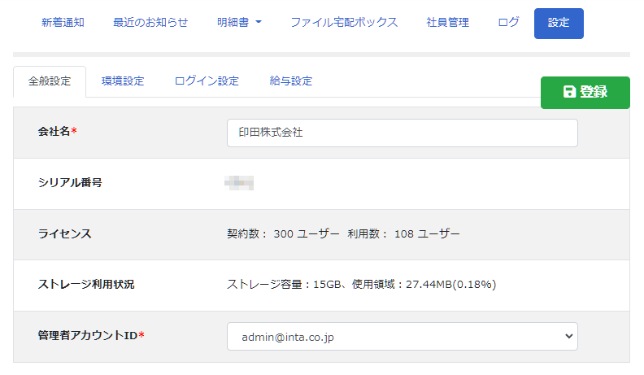Screen dimensions: 644x375
Task: Switch to the 環境設定 tab
Action: point(123,81)
